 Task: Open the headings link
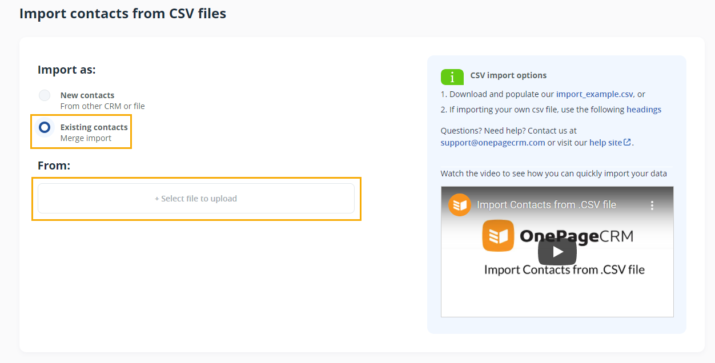644,110
